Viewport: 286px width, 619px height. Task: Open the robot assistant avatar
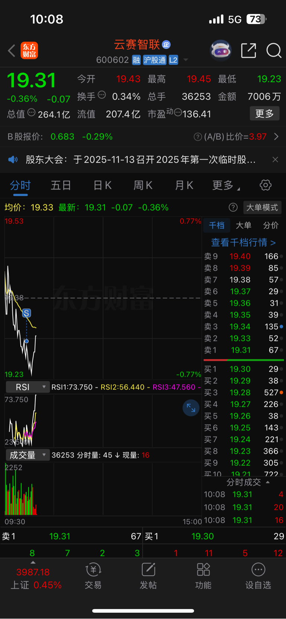(221, 50)
